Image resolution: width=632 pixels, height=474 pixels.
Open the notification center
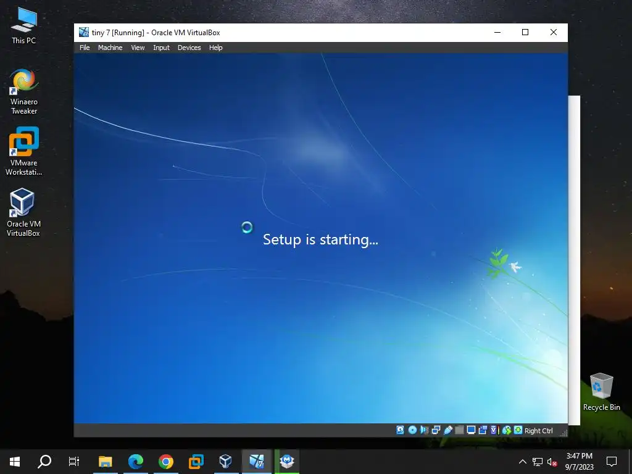click(x=612, y=462)
